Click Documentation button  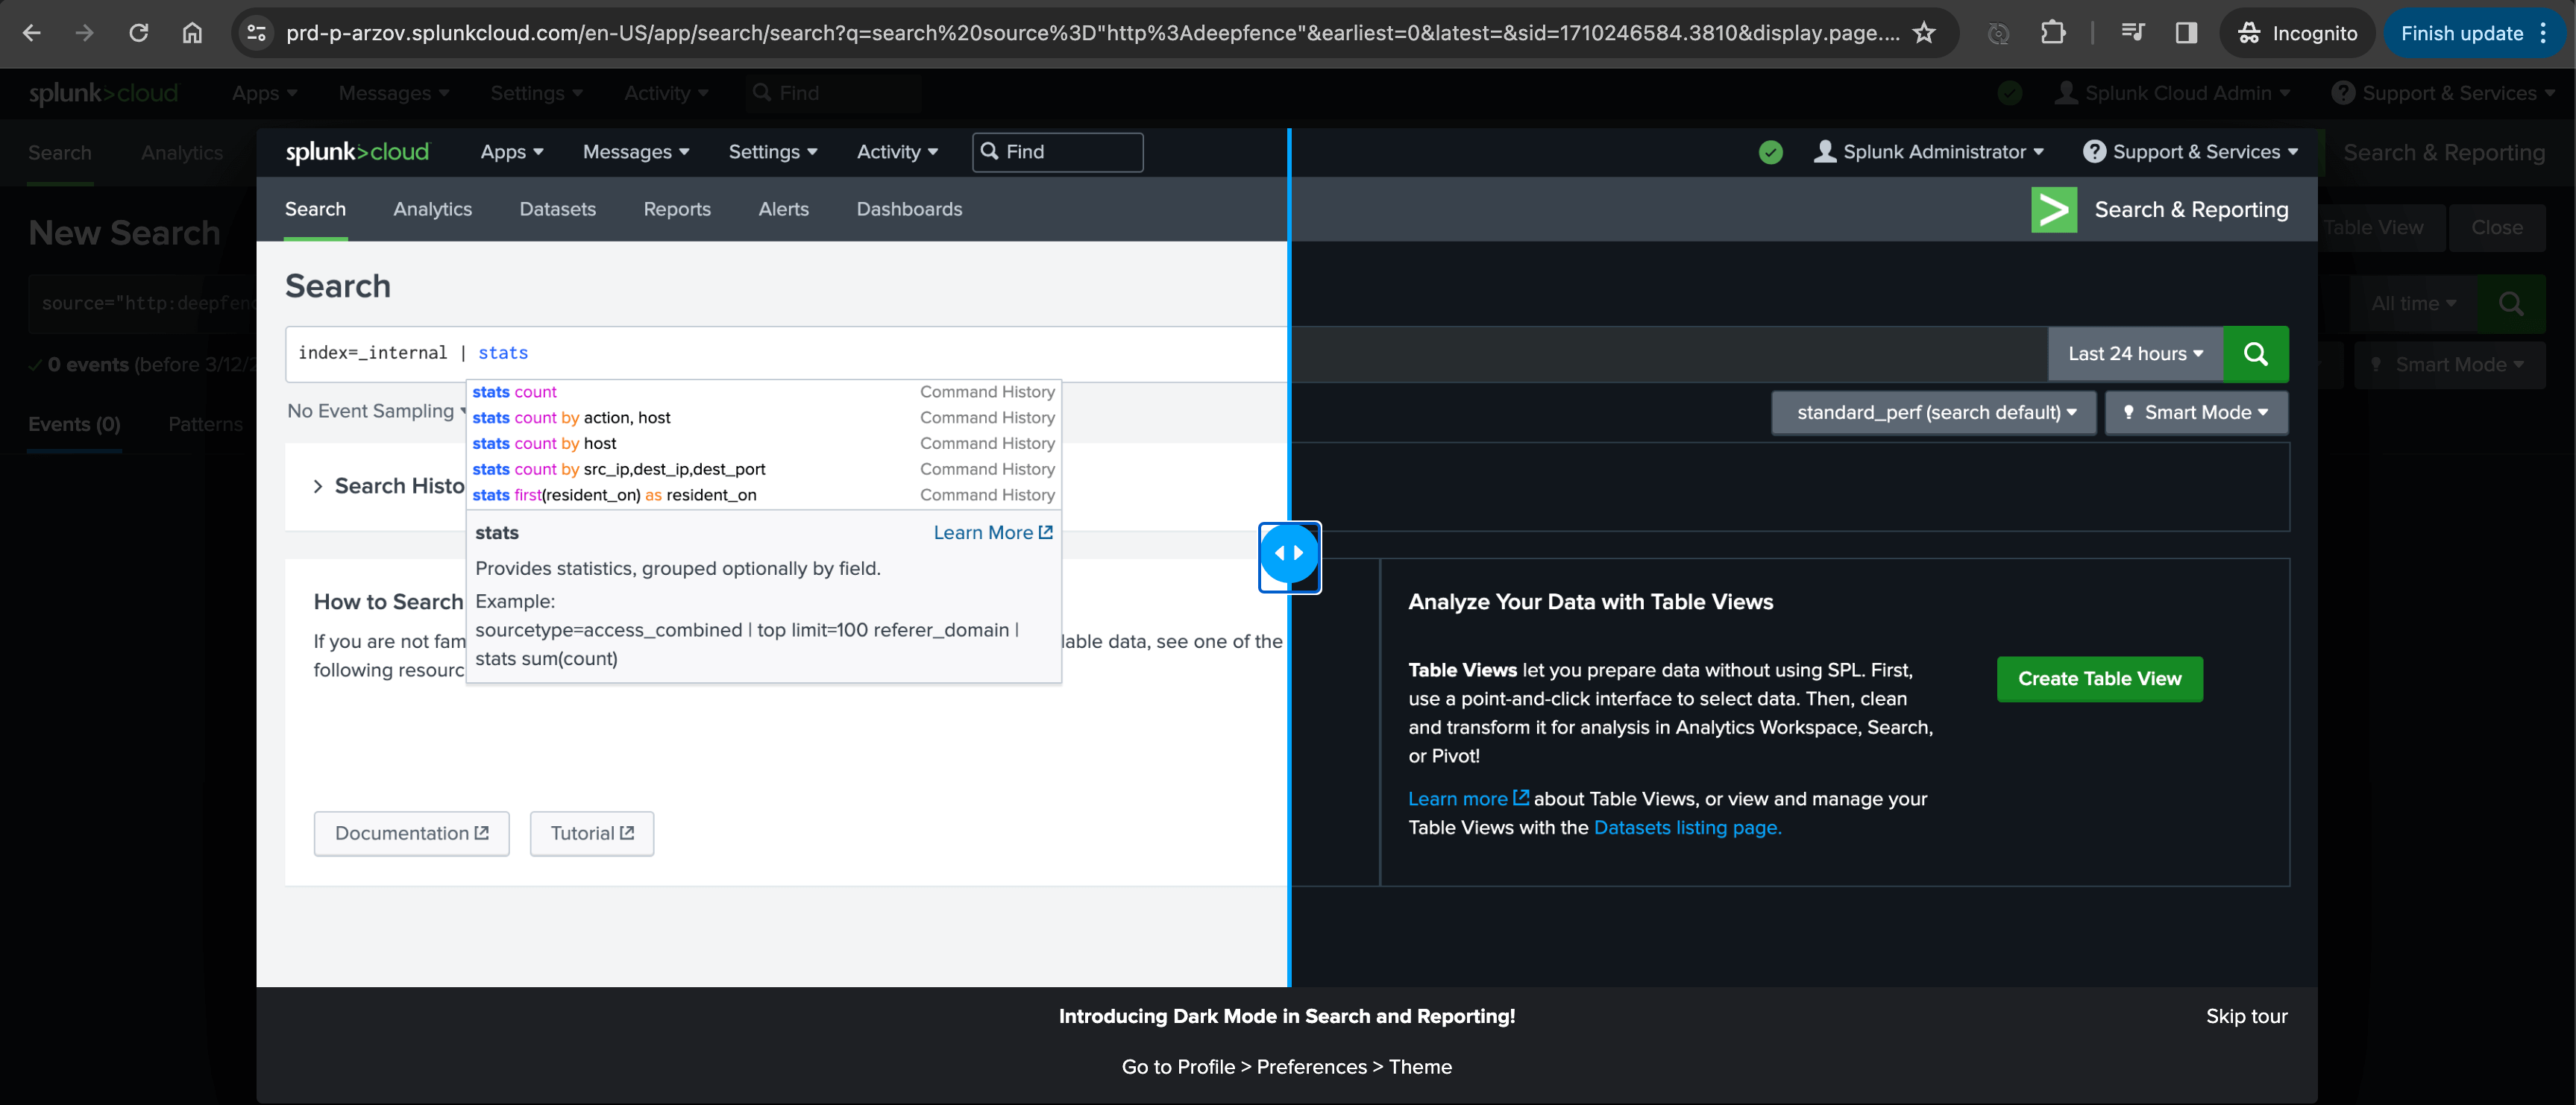coord(411,833)
